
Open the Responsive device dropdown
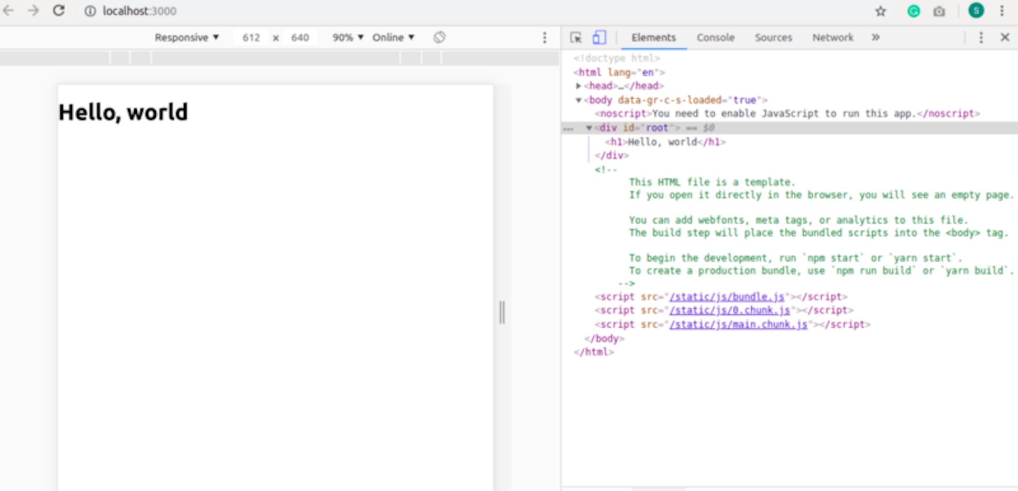187,38
